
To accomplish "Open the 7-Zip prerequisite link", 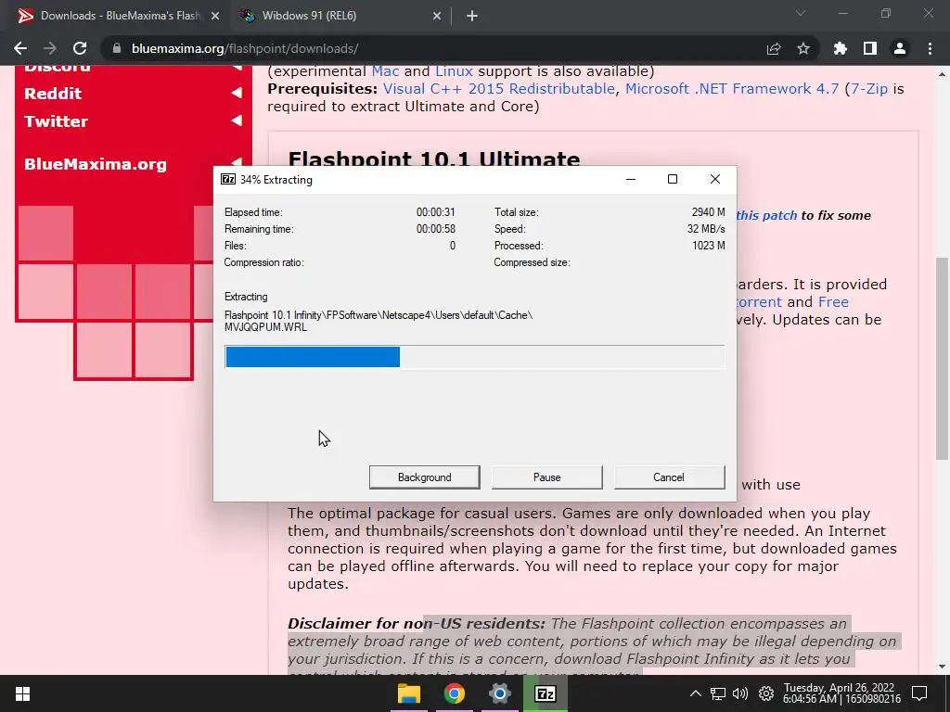I will pyautogui.click(x=868, y=88).
